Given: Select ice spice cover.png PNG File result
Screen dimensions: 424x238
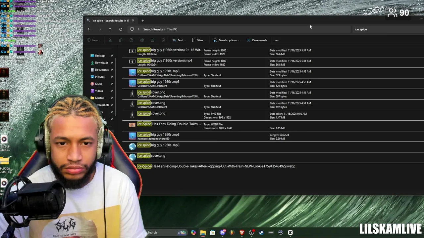Looking at the screenshot, I should coord(273,115).
